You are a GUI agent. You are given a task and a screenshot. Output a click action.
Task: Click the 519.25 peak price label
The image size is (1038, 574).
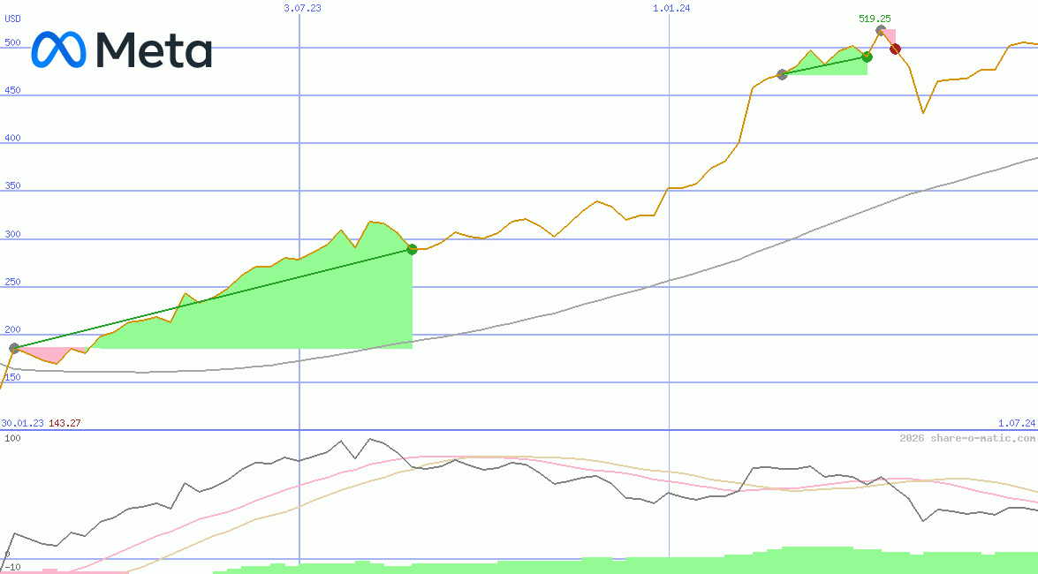tap(875, 19)
